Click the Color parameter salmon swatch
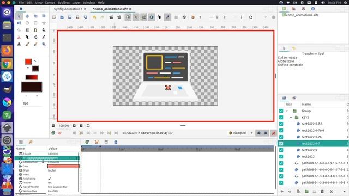This screenshot has width=349, height=196. (x=63, y=166)
